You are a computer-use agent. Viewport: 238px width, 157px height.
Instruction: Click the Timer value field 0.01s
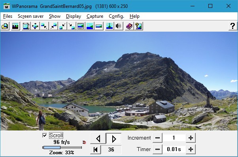tap(174, 149)
